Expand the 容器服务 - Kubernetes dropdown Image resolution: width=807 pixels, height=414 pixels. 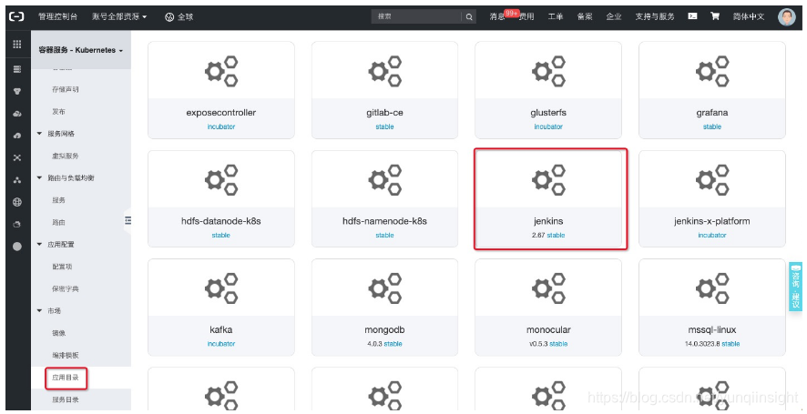coord(81,50)
